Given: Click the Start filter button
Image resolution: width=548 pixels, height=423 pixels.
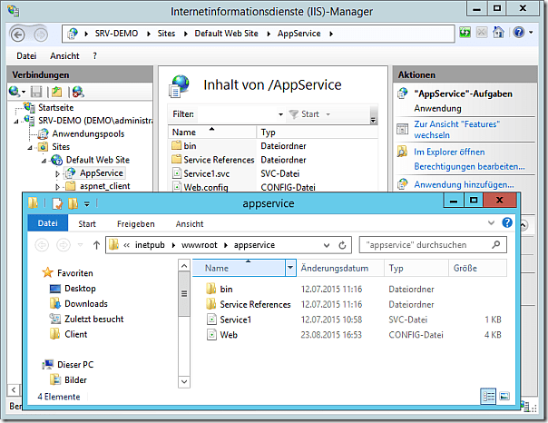Looking at the screenshot, I should click(305, 114).
